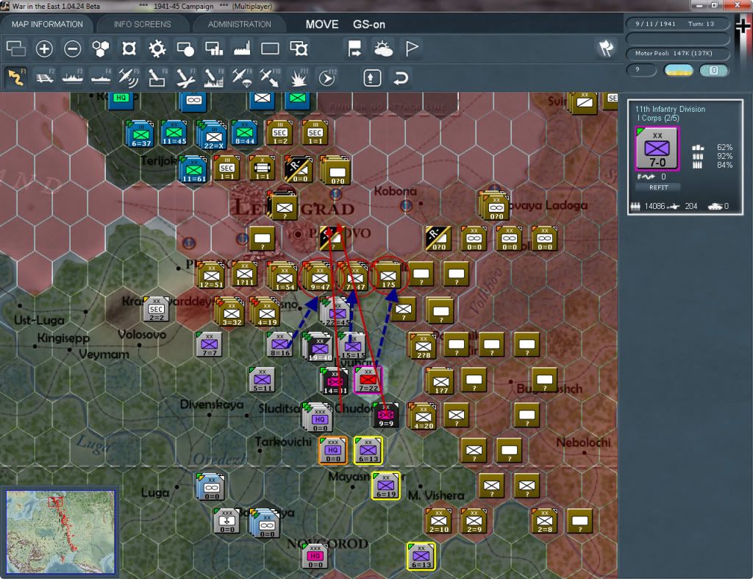Image resolution: width=753 pixels, height=579 pixels.
Task: Click the factory icon
Action: 242,49
